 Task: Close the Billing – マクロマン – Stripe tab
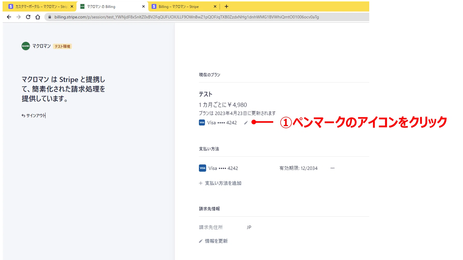(215, 6)
